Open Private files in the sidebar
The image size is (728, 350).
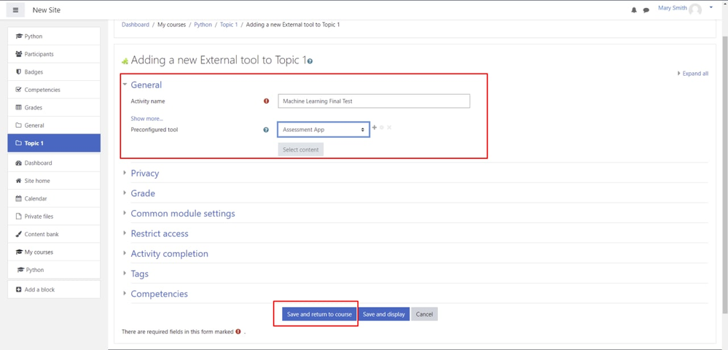pos(54,216)
